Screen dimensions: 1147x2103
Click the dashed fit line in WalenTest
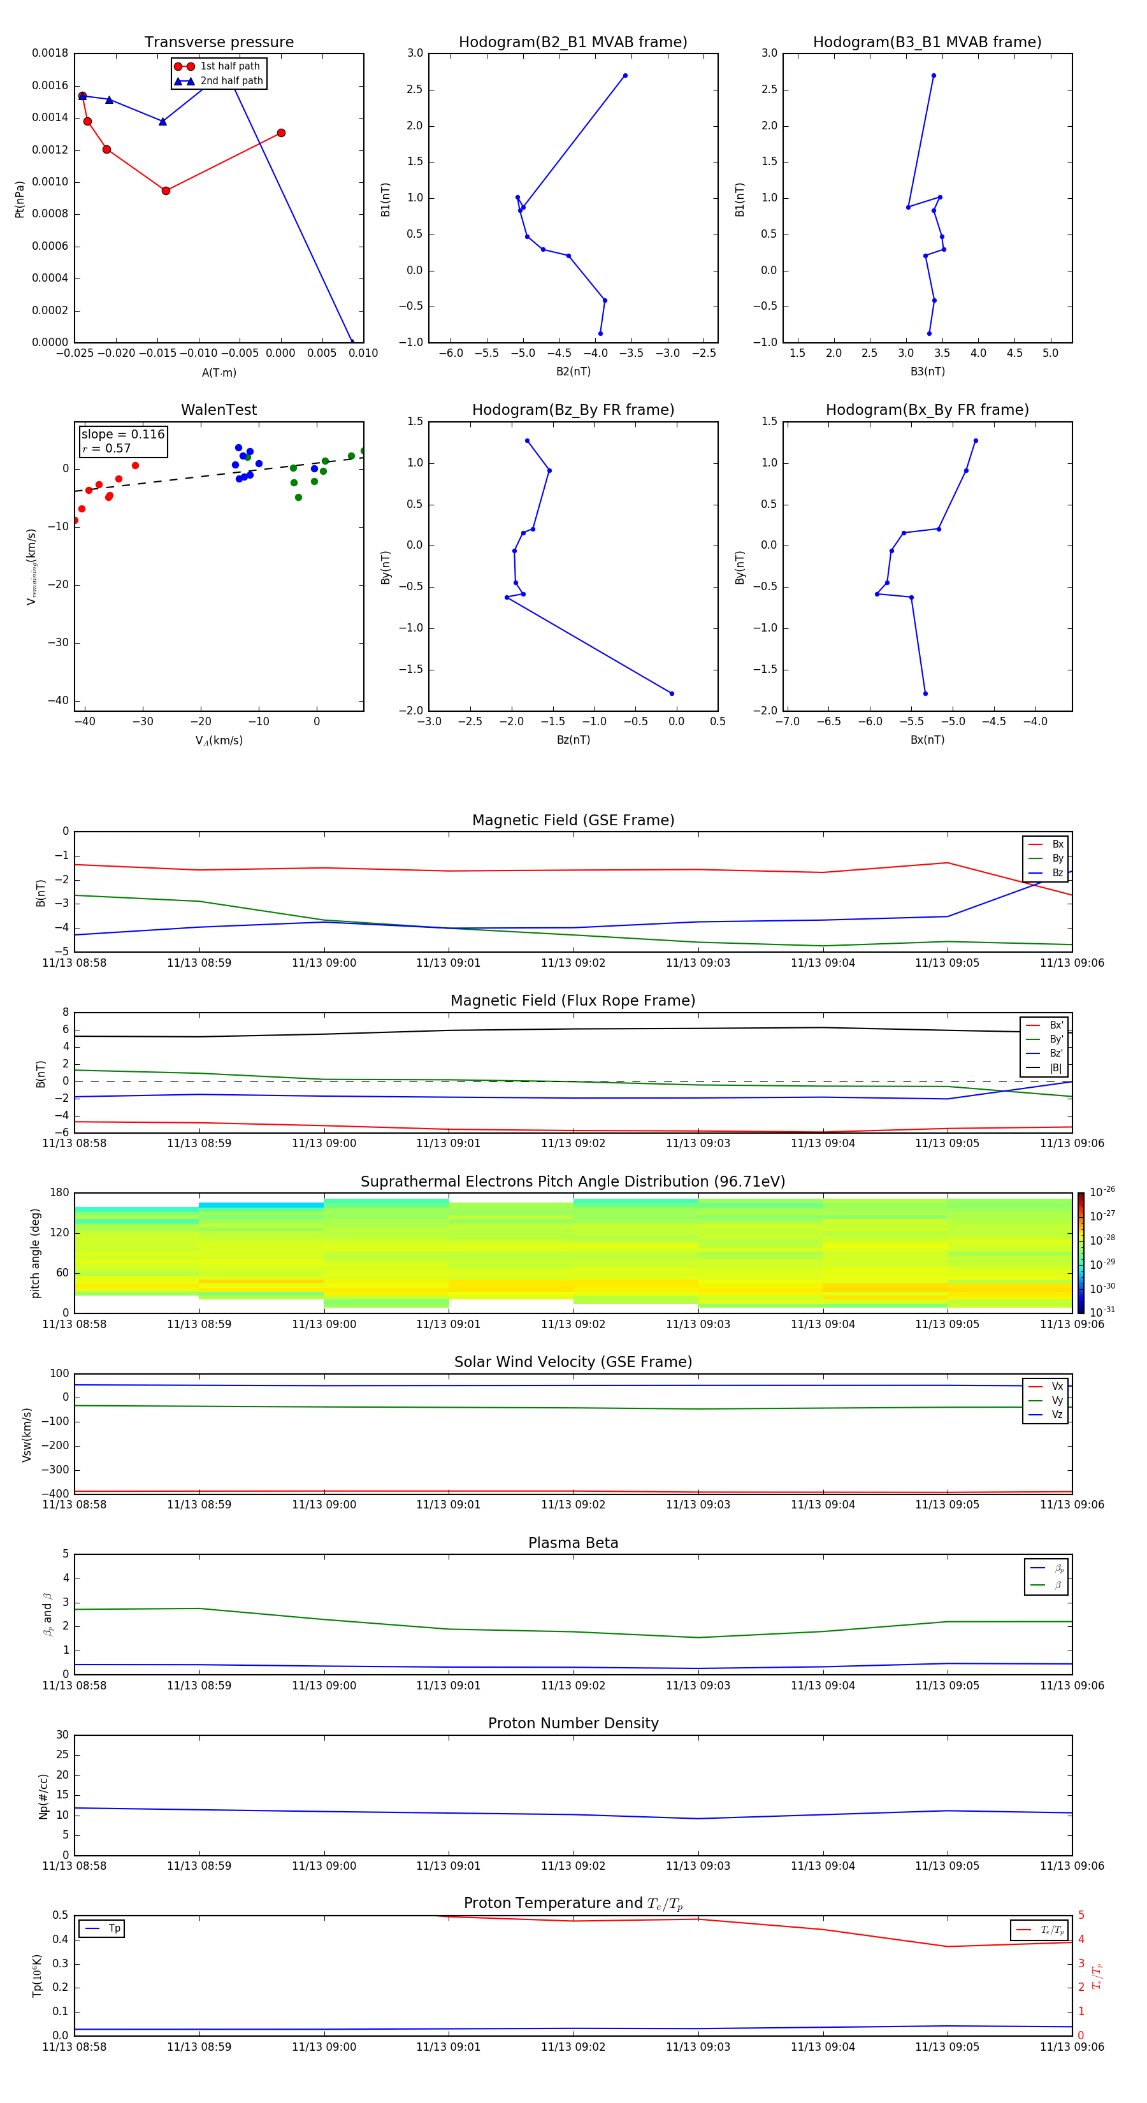click(x=219, y=474)
